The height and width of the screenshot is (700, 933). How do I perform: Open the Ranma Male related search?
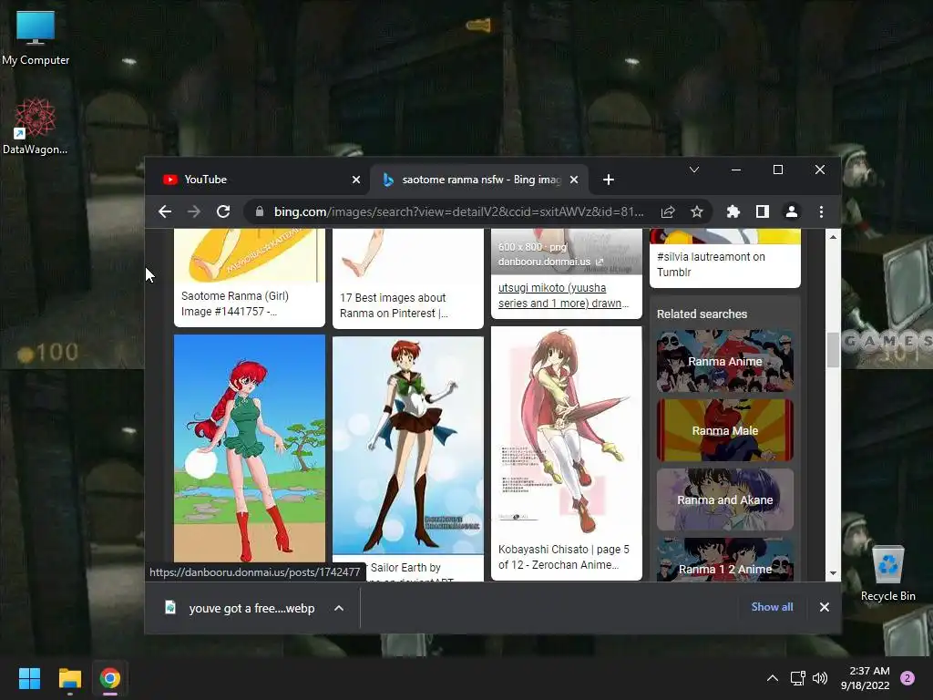point(724,430)
